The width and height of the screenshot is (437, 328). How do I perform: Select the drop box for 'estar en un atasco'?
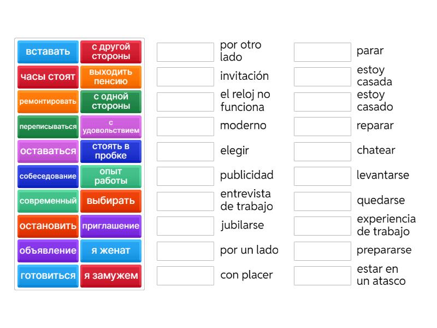click(x=322, y=276)
